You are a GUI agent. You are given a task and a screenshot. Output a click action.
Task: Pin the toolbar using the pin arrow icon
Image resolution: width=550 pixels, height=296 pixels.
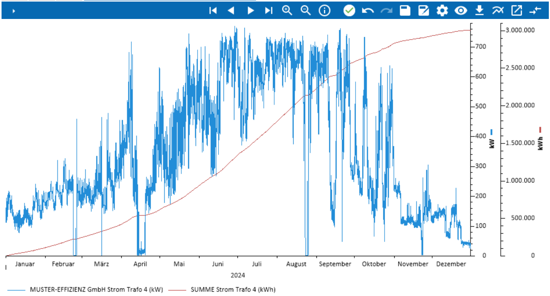coord(535,10)
